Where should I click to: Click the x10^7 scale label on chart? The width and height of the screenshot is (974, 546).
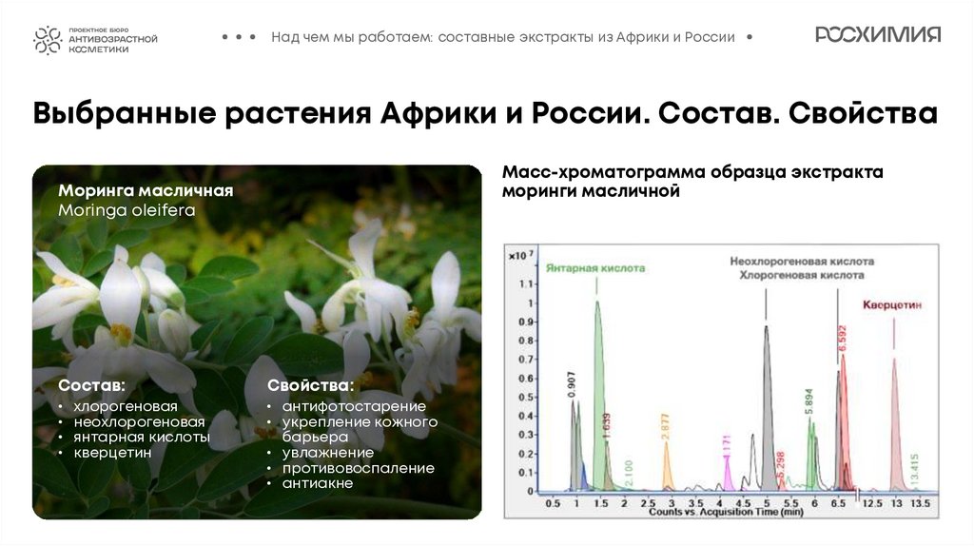pyautogui.click(x=520, y=255)
